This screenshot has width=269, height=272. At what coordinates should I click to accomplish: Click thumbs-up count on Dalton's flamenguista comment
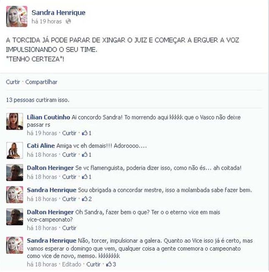click(90, 177)
